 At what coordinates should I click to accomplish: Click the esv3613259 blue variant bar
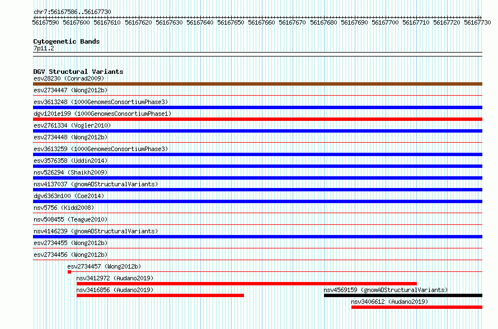pyautogui.click(x=257, y=154)
